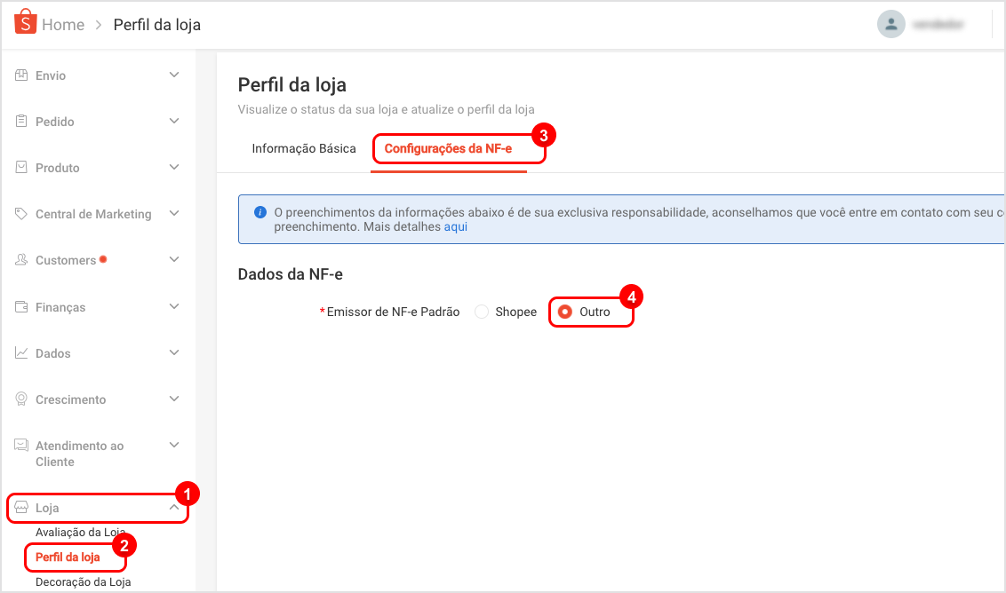
Task: Click the Dados chart icon
Action: pyautogui.click(x=22, y=353)
